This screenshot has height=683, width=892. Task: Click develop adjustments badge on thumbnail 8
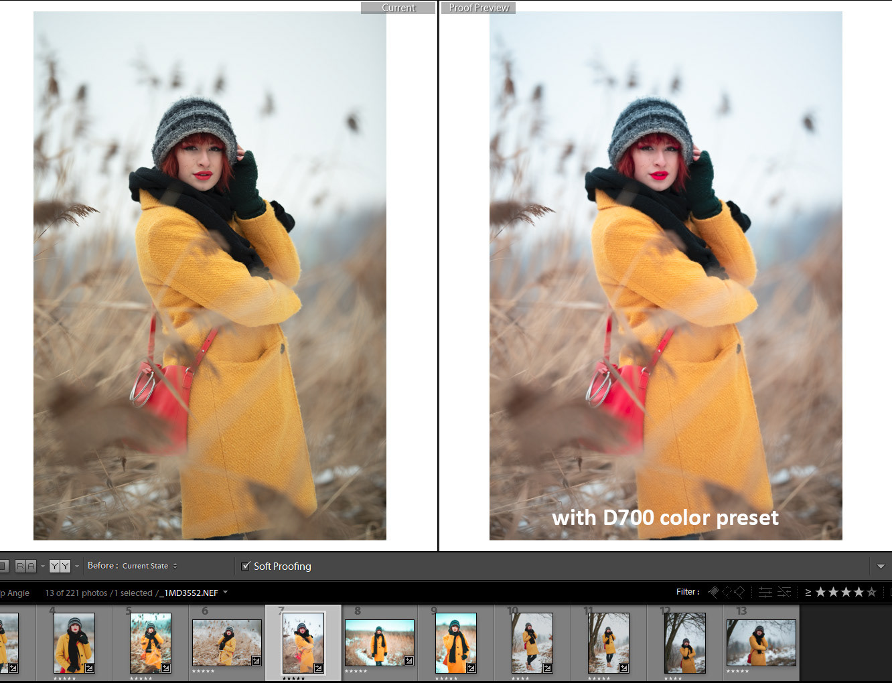[408, 660]
